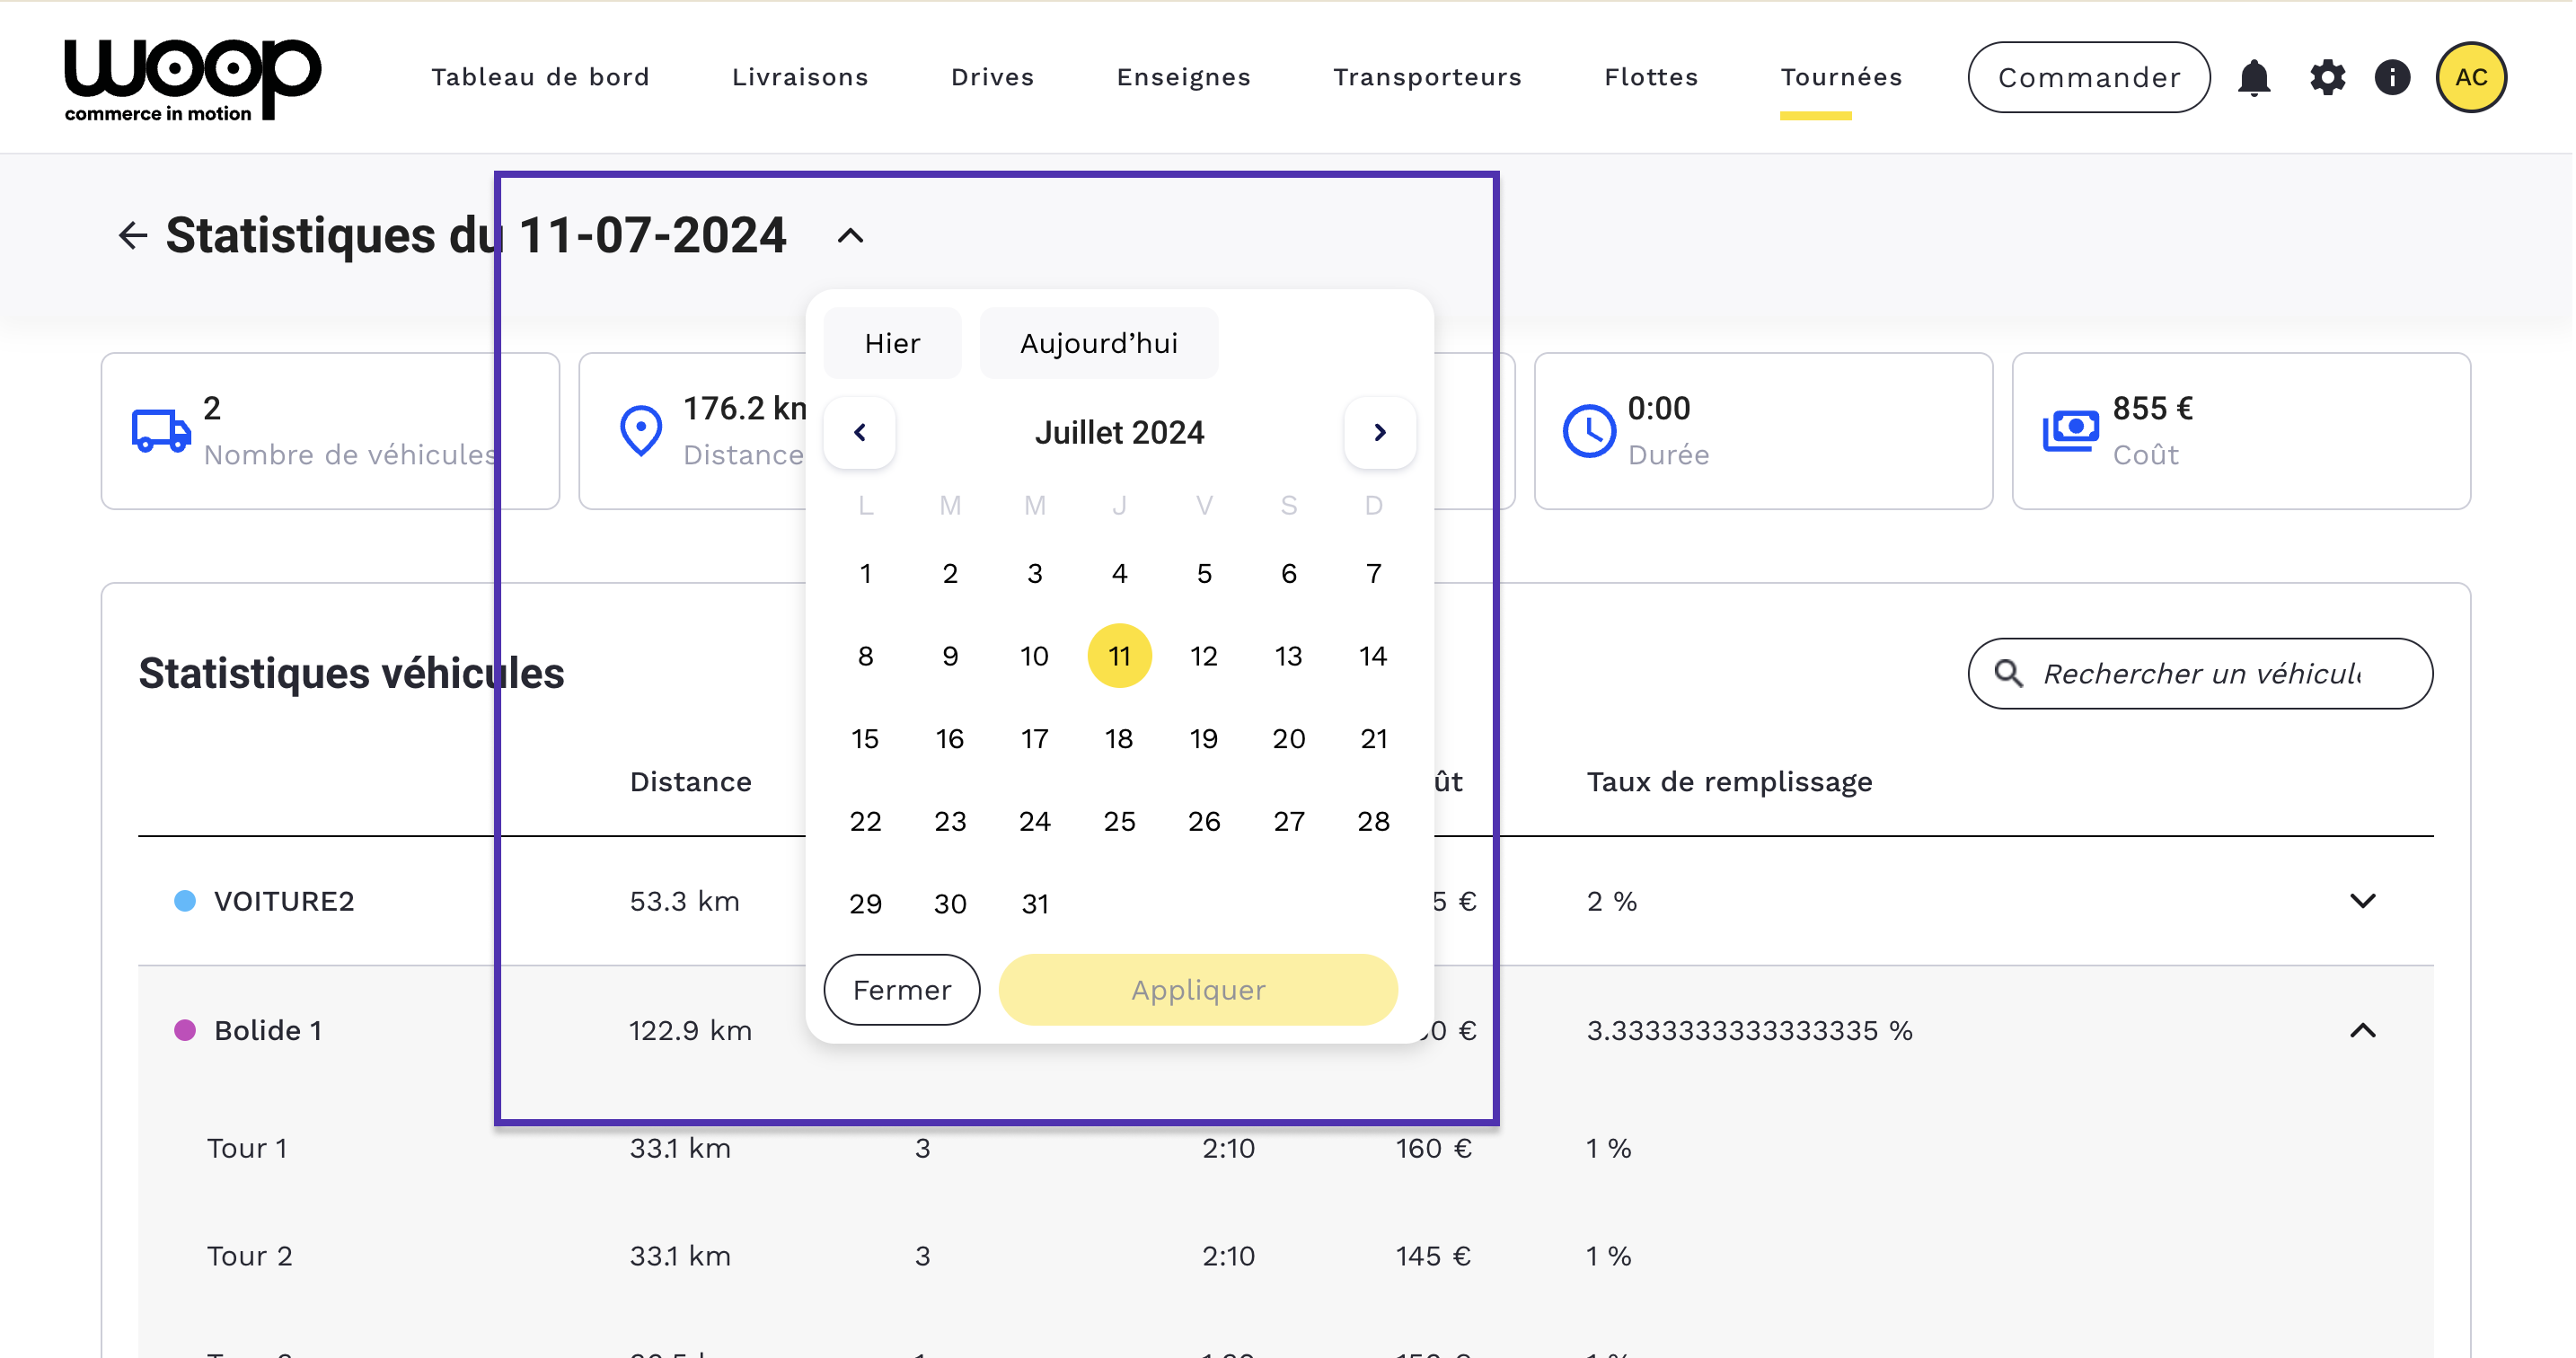2576x1358 pixels.
Task: Switch to the Flottes section
Action: [x=1651, y=77]
